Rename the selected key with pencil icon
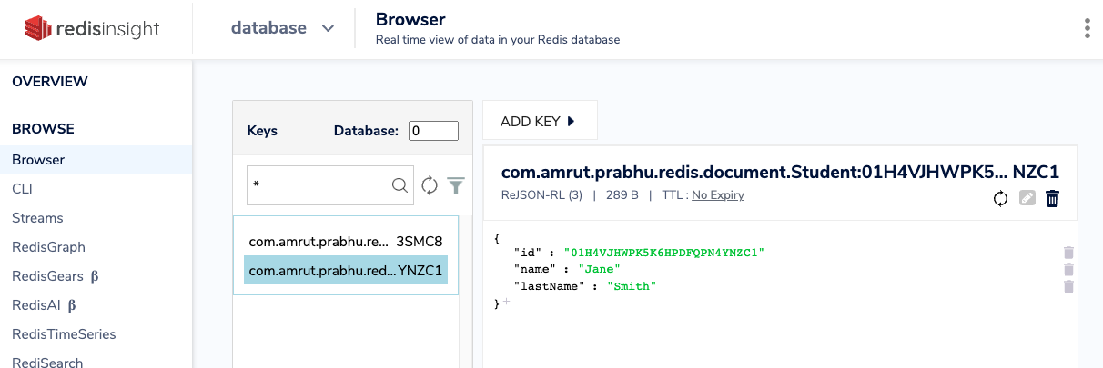1103x368 pixels. pyautogui.click(x=1027, y=198)
